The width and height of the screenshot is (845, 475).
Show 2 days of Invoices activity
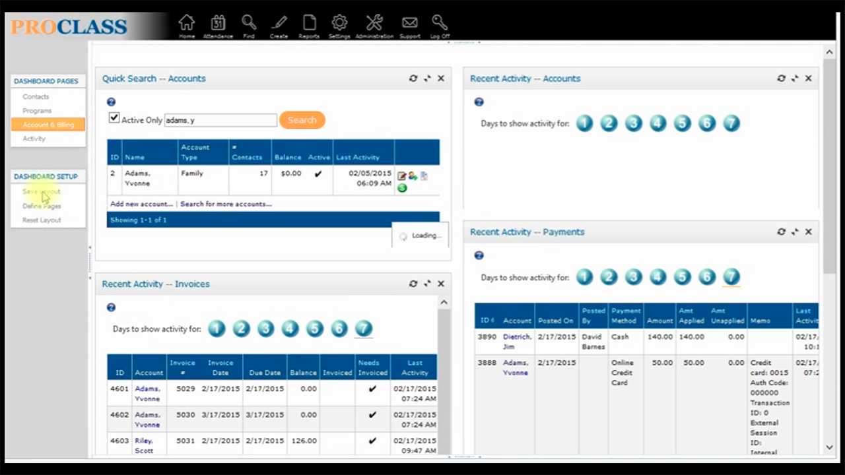click(241, 329)
